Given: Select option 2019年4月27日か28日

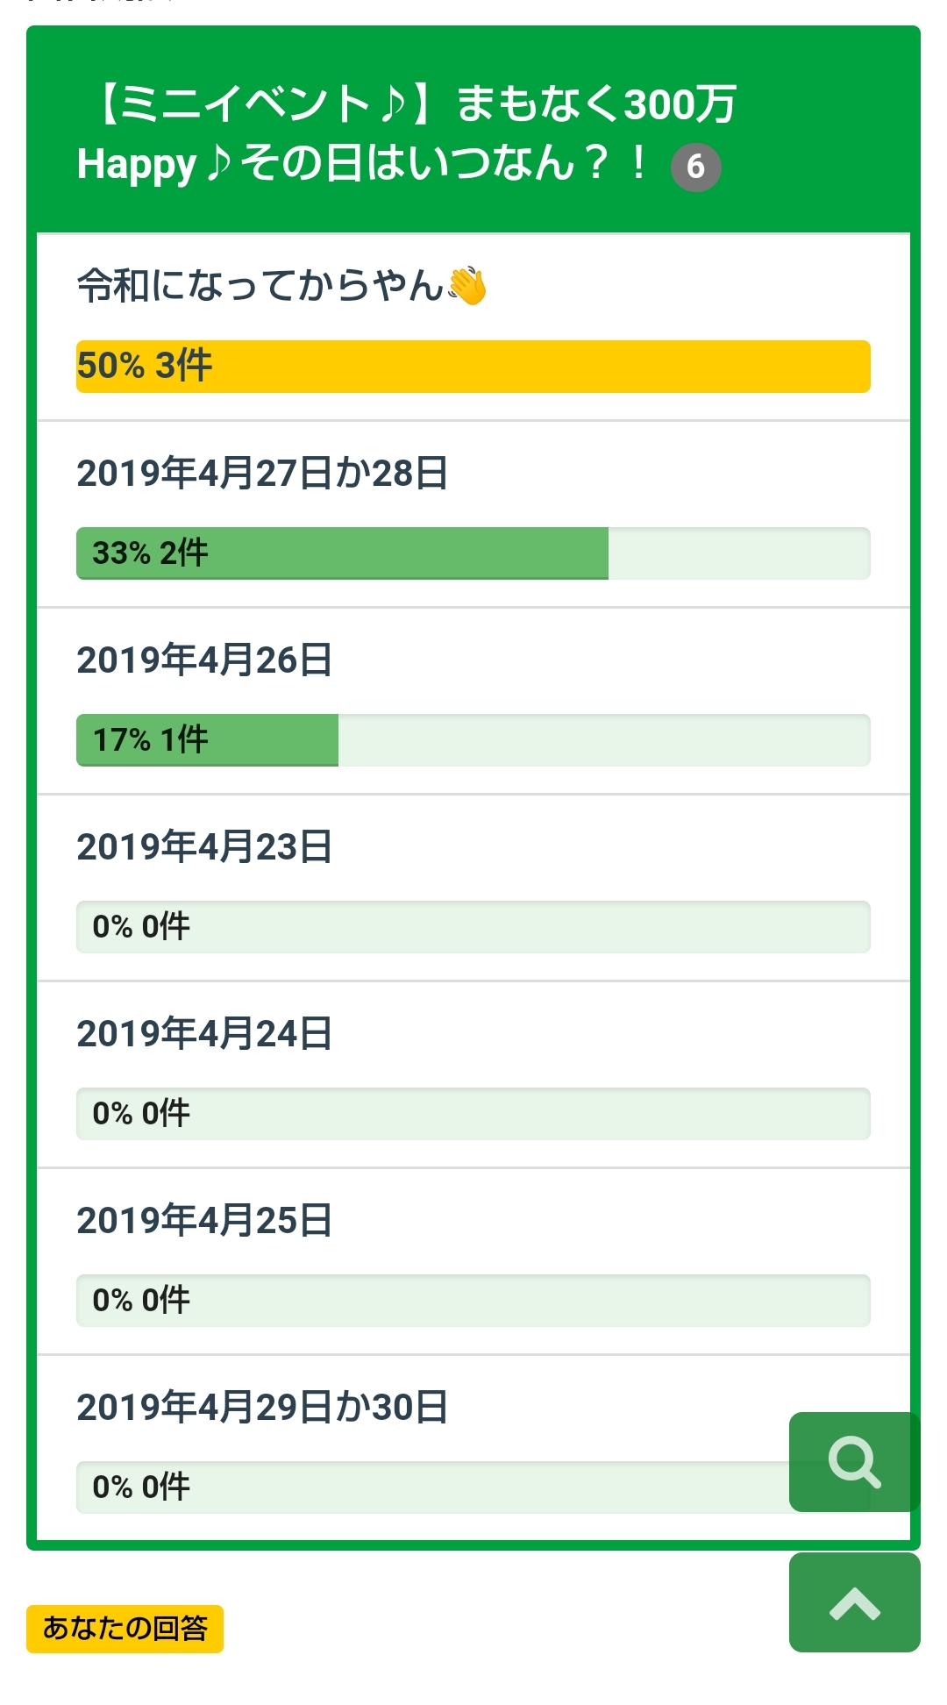Looking at the screenshot, I should [x=262, y=474].
